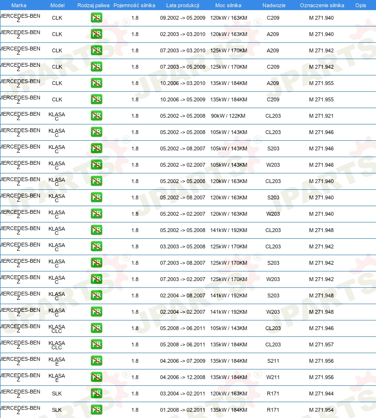The width and height of the screenshot is (376, 418).
Task: Click fuel icon for CLK A209 170KM M 271.942
Action: (96, 50)
